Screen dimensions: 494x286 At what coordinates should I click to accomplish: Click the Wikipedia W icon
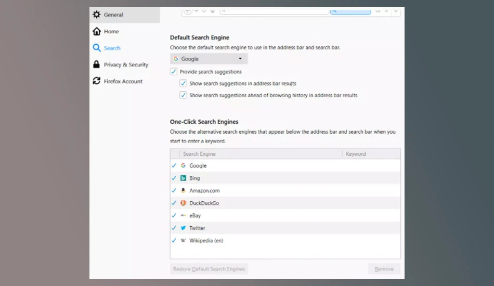[x=183, y=240]
